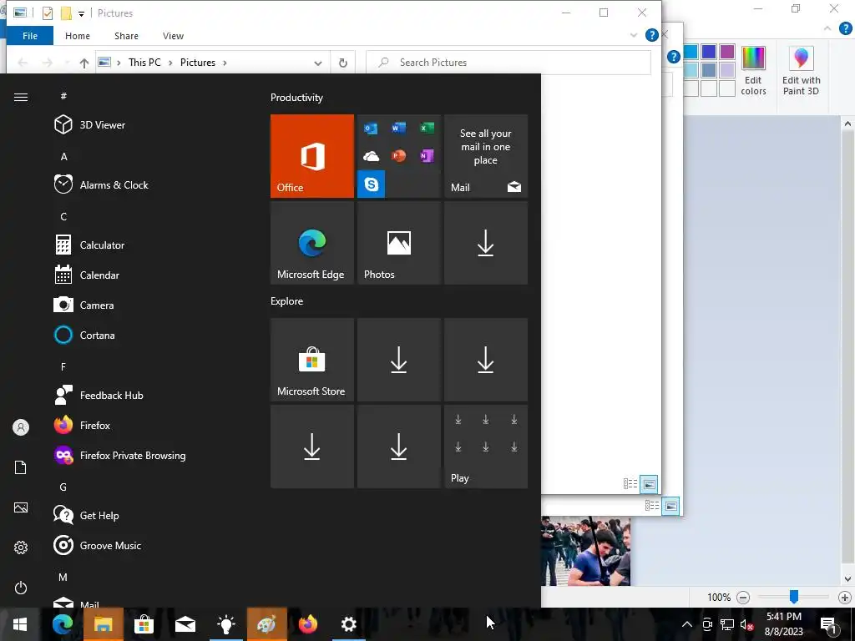Open the Play folder tile

click(x=486, y=447)
